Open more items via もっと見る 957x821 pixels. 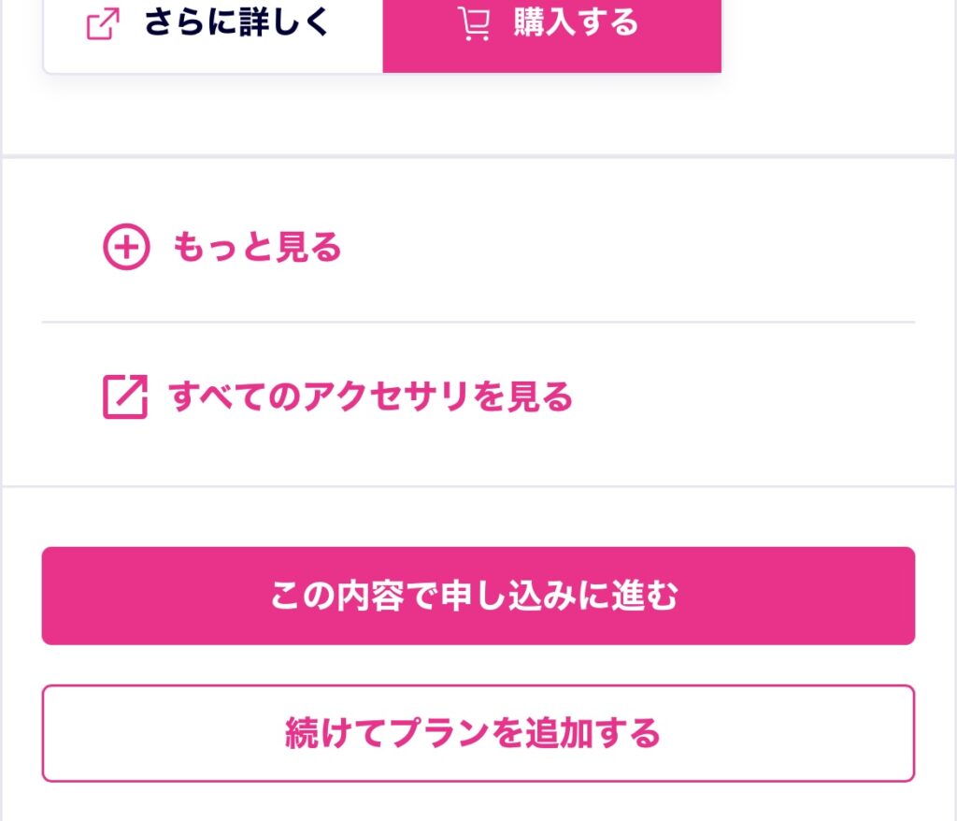(x=254, y=247)
